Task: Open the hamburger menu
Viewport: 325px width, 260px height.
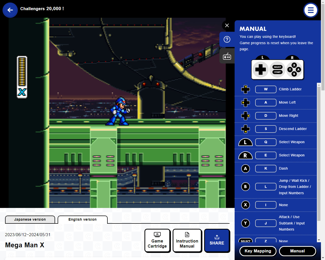Action: click(x=311, y=10)
